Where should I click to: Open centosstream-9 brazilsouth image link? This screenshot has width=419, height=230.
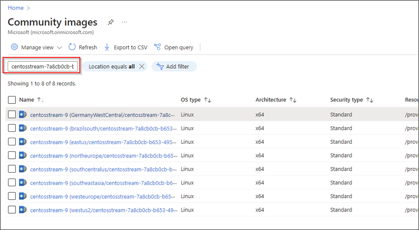click(103, 129)
